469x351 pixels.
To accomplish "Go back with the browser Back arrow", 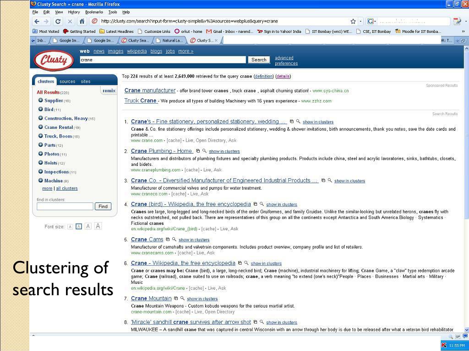I will [x=37, y=21].
